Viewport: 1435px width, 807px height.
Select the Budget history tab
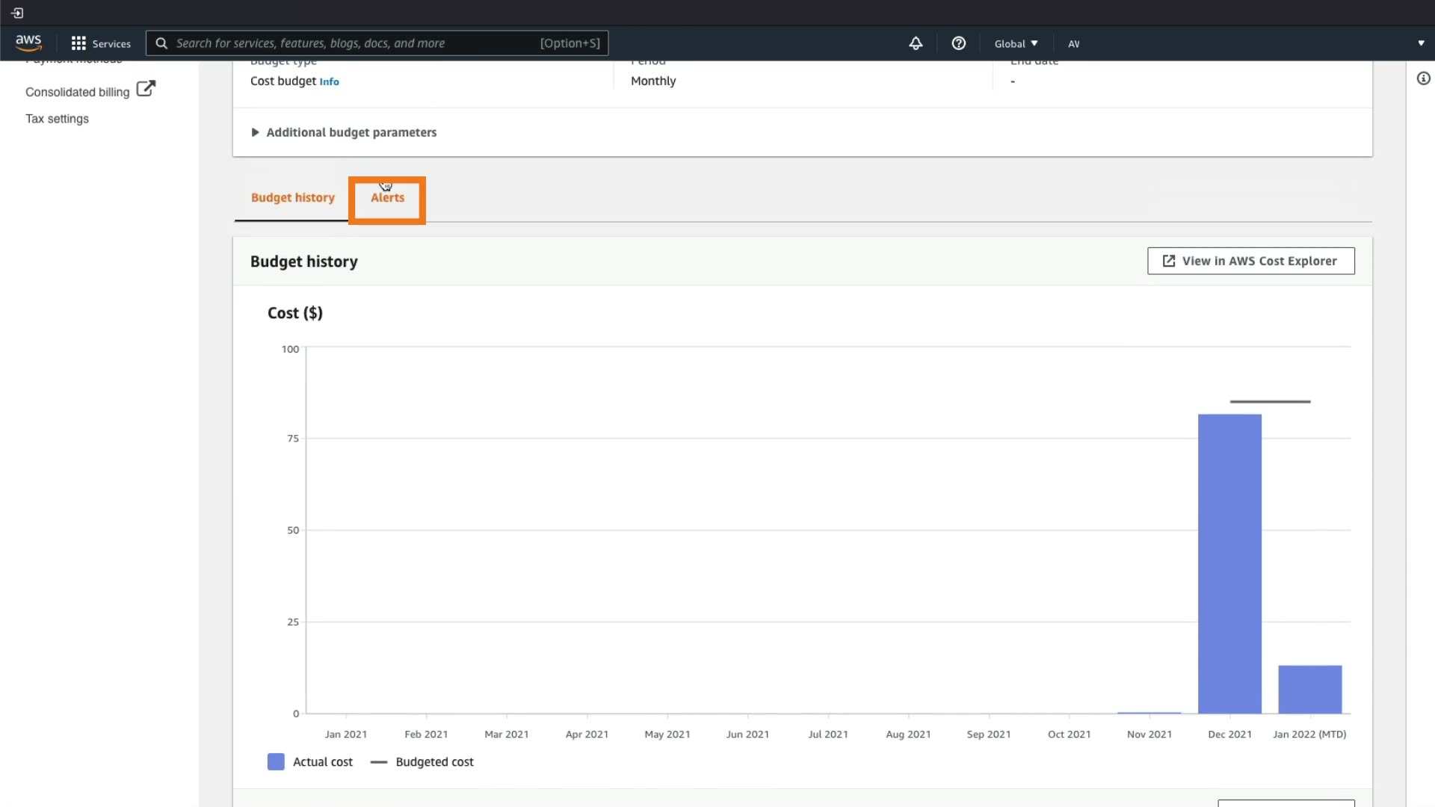(x=292, y=198)
